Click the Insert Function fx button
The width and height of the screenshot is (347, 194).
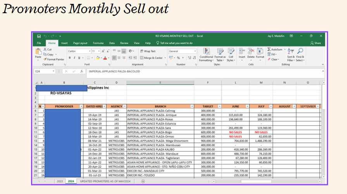click(x=82, y=71)
